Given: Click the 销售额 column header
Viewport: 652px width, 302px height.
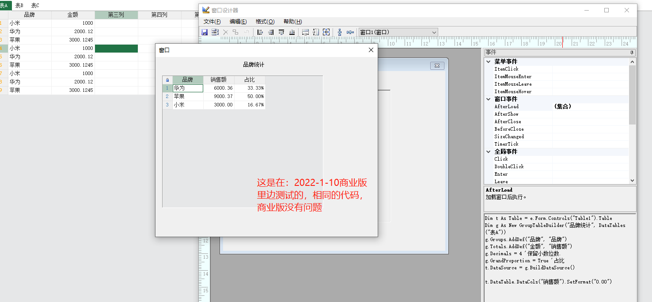Looking at the screenshot, I should click(219, 80).
